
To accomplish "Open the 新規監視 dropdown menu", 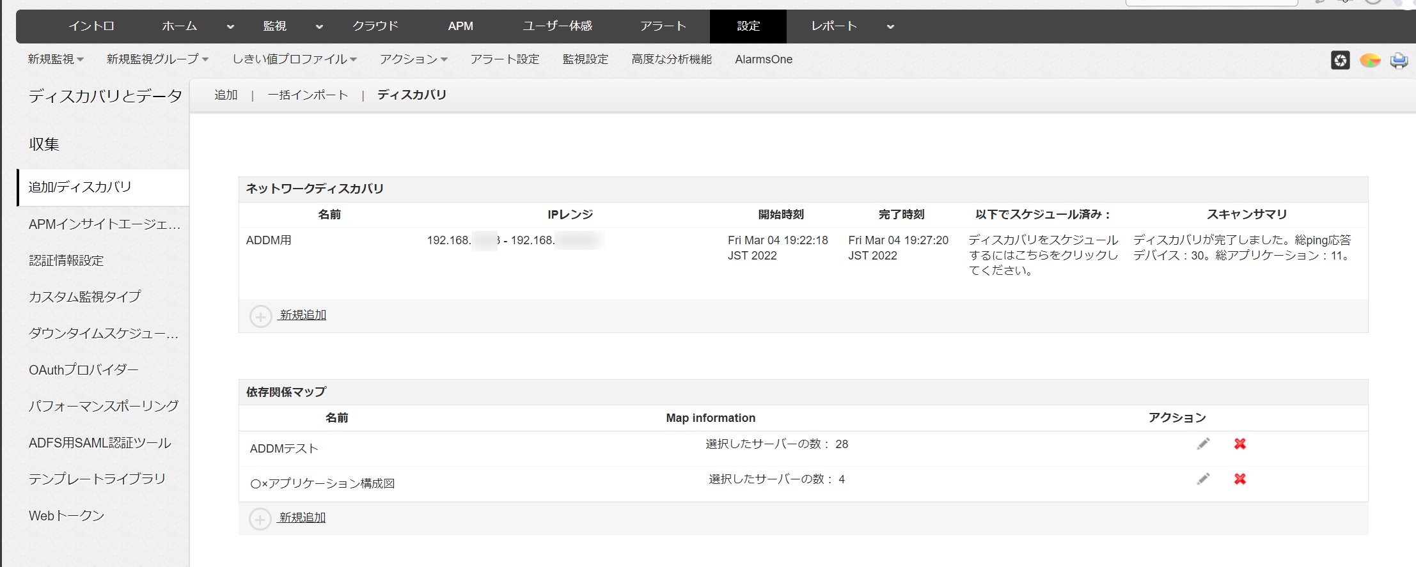I will [56, 59].
